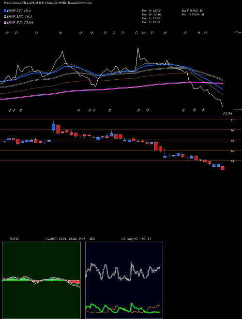Click the '<Lows' marker label
242x319 pixels.
coord(238,109)
